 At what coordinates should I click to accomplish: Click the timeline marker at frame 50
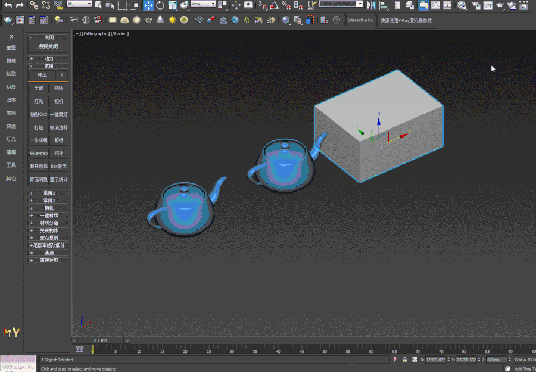coord(325,351)
